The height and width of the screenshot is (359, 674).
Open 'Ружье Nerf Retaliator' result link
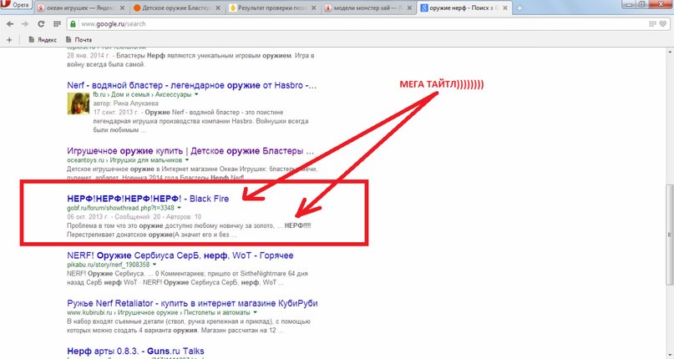(192, 303)
